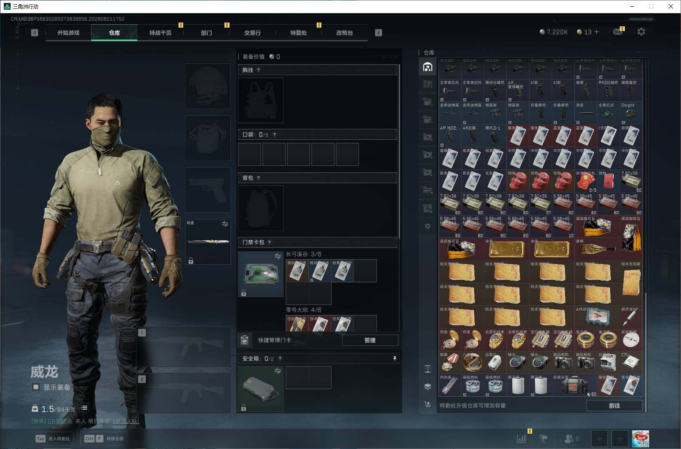Click the empty helmet equipment slot
The width and height of the screenshot is (681, 449).
tap(208, 86)
